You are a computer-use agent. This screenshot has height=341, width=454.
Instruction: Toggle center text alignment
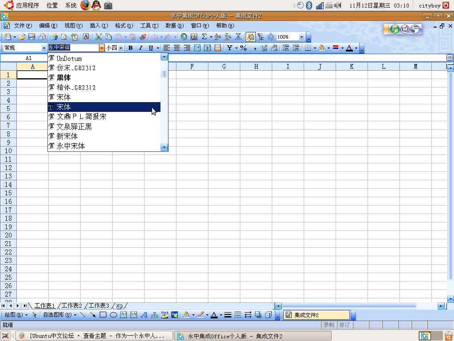click(176, 48)
